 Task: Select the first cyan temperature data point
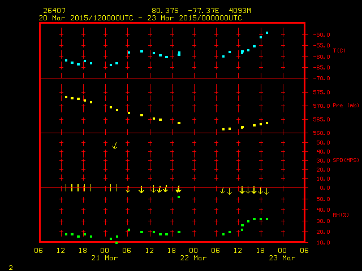click(x=66, y=60)
